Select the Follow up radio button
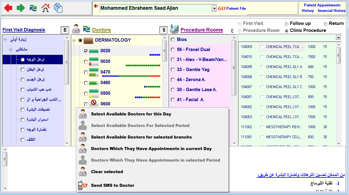The width and height of the screenshot is (349, 195). [x=287, y=24]
